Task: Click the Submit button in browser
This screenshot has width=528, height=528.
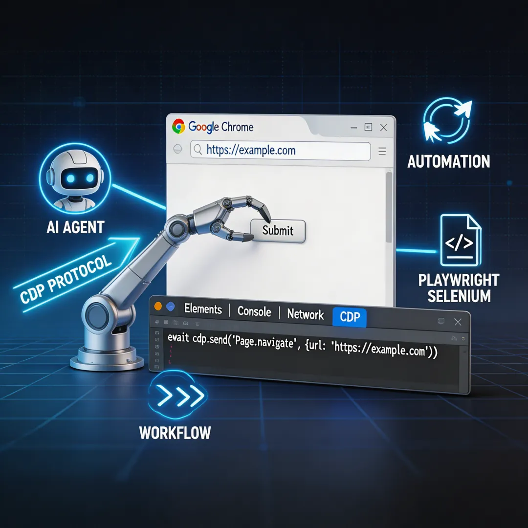Action: pos(278,231)
